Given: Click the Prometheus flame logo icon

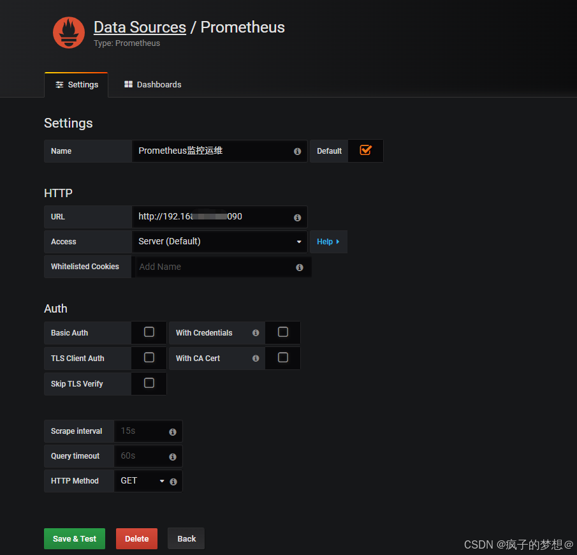Looking at the screenshot, I should (69, 33).
